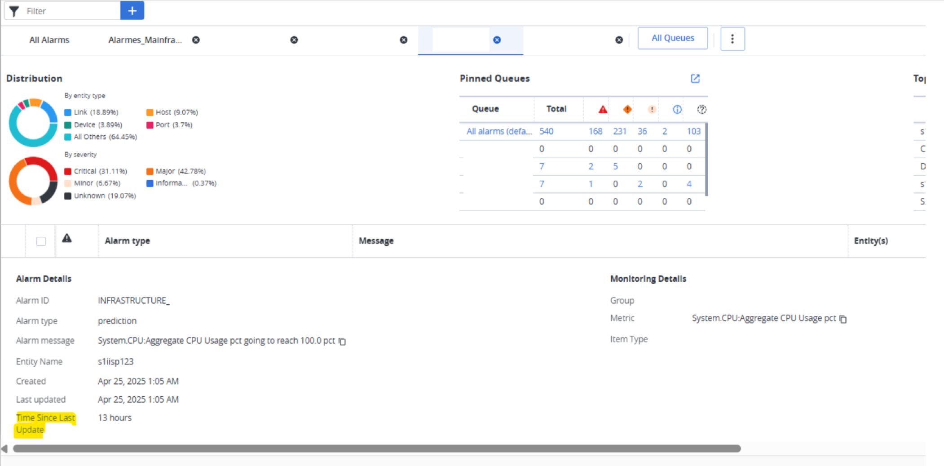The width and height of the screenshot is (944, 466).
Task: Toggle the select-all alarms checkbox
Action: (x=41, y=241)
